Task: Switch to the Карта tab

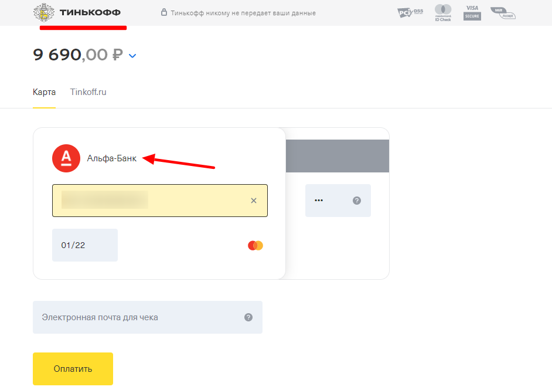Action: (45, 92)
